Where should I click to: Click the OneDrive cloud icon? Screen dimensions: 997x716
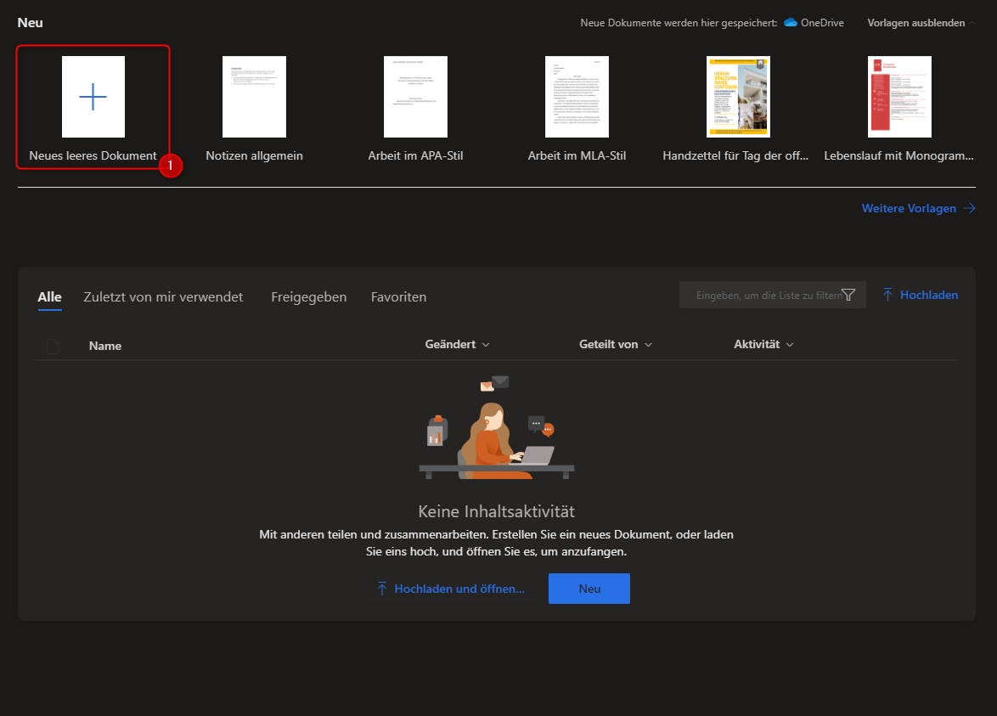(x=791, y=23)
